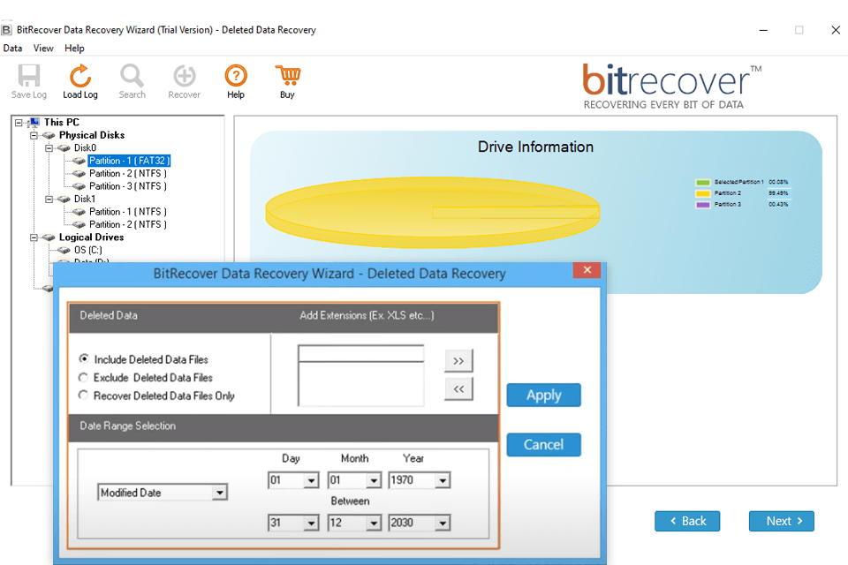The height and width of the screenshot is (565, 848).
Task: Open the Modified Date dropdown
Action: [219, 493]
